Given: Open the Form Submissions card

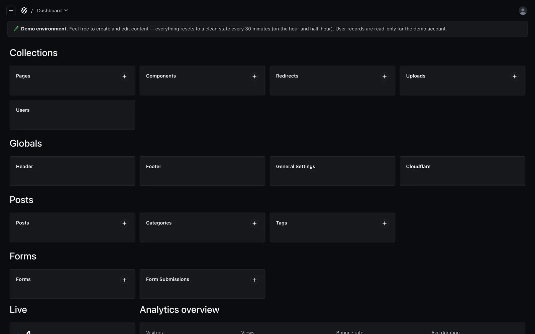Looking at the screenshot, I should click(x=202, y=284).
